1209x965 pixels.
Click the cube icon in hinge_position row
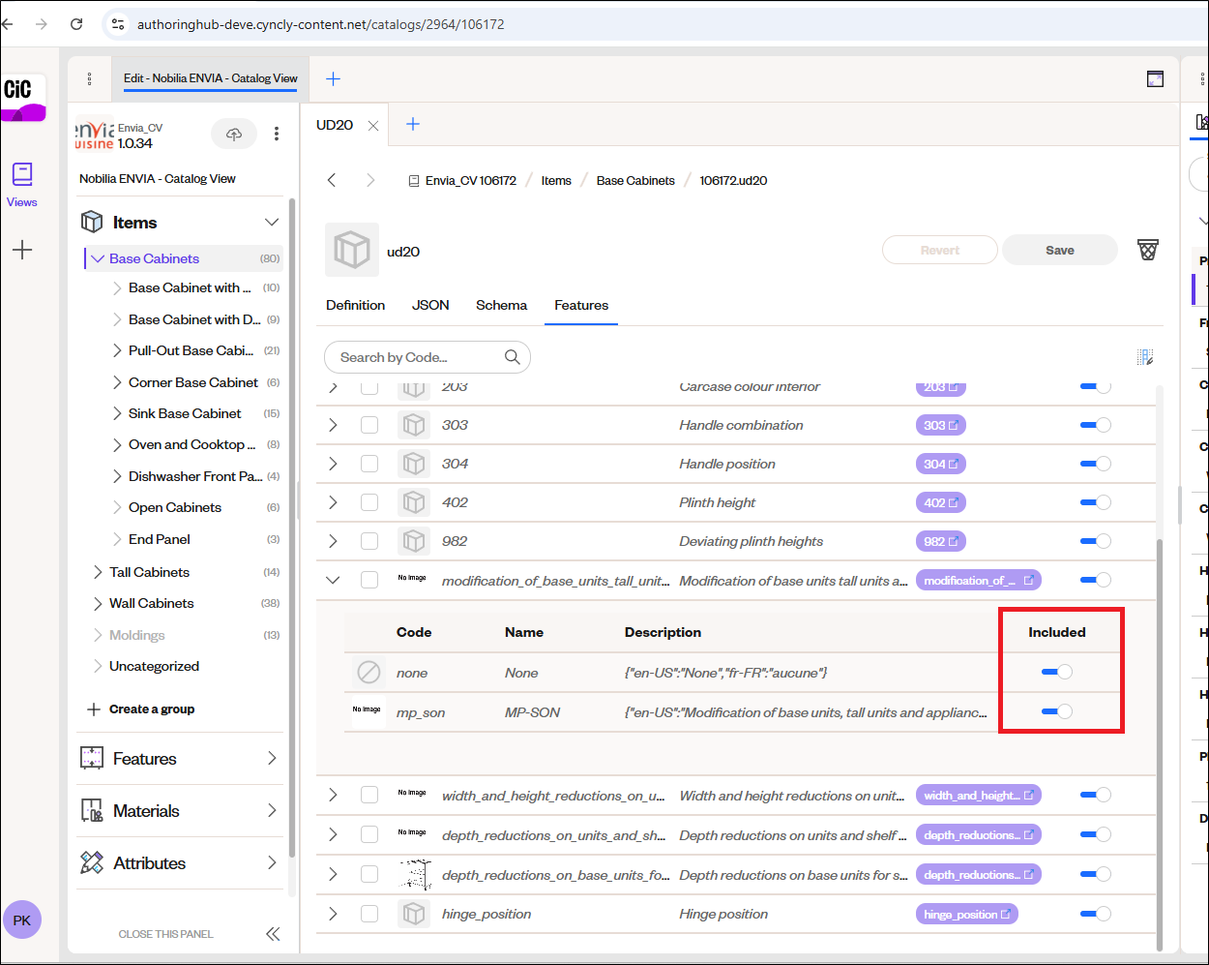(414, 914)
